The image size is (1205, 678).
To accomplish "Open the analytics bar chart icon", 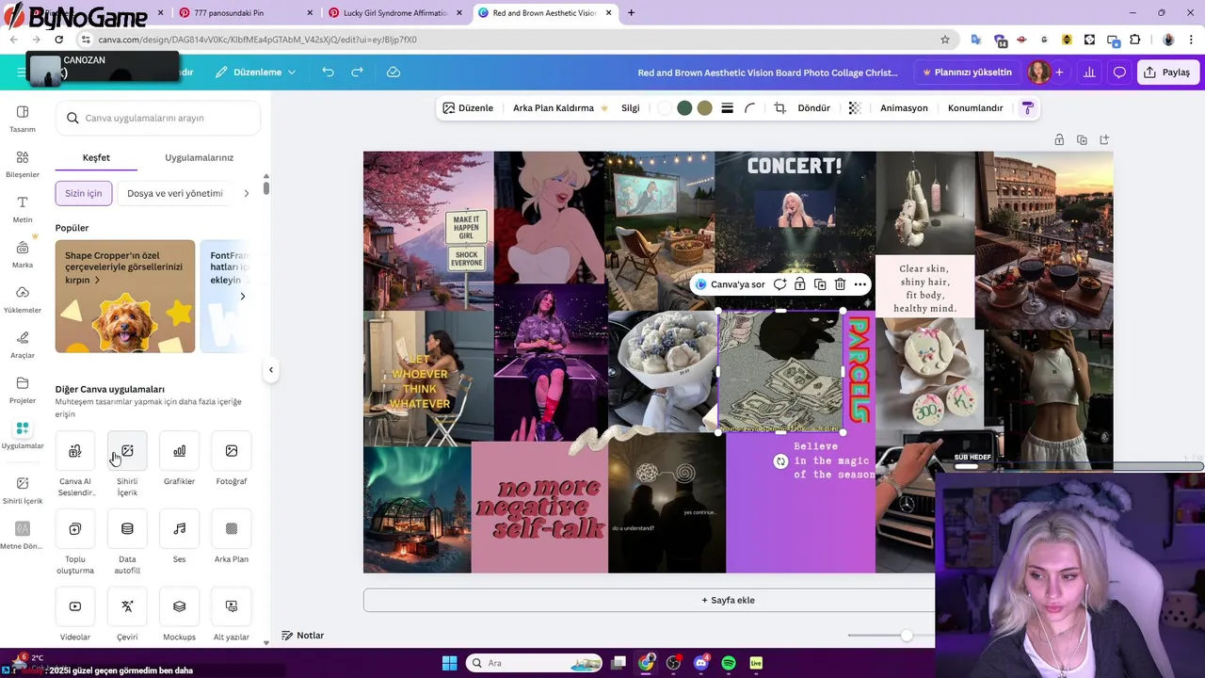I will 1089,73.
